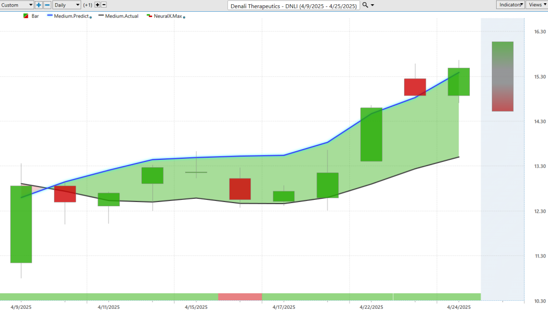The height and width of the screenshot is (311, 548).
Task: Click the blue minus zoom-out button
Action: pos(47,5)
